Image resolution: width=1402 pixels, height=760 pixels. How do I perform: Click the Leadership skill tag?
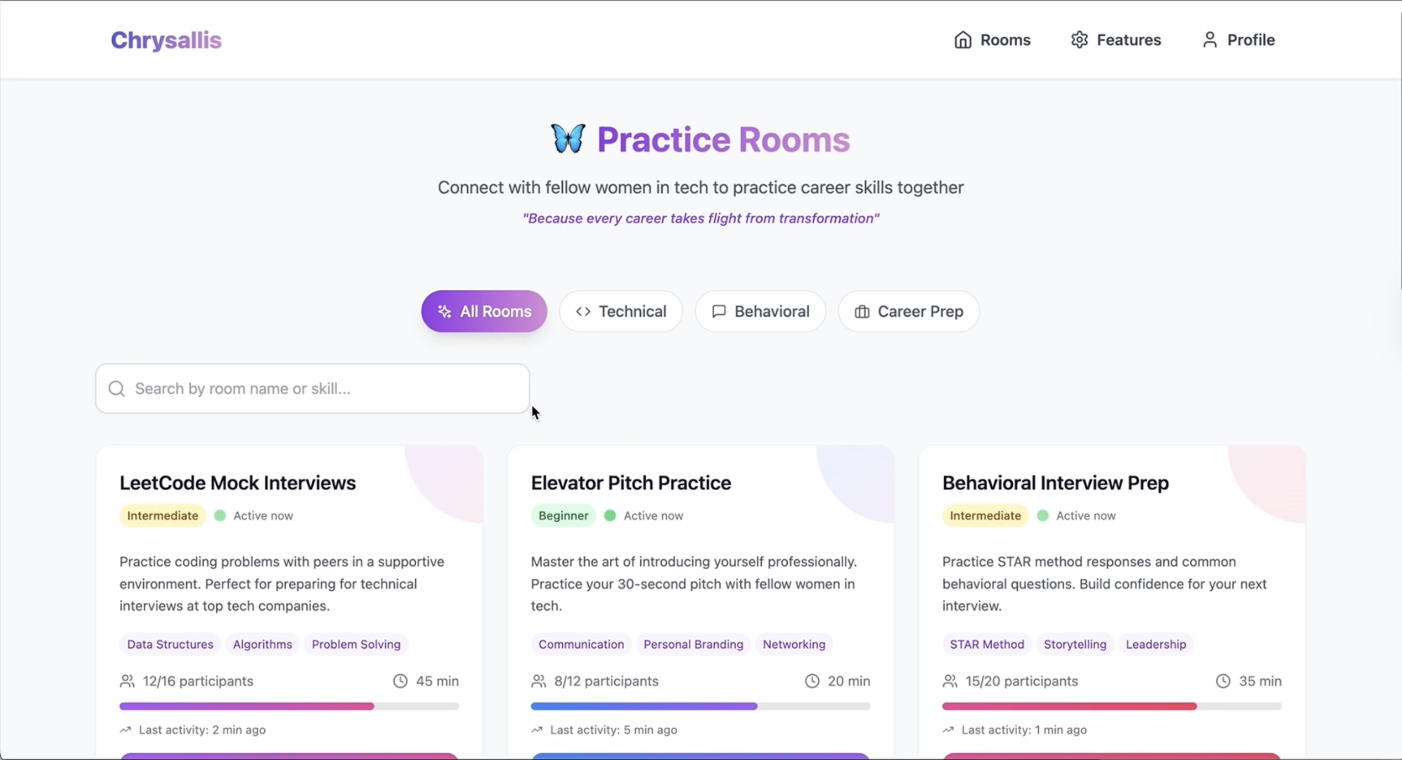coord(1156,644)
